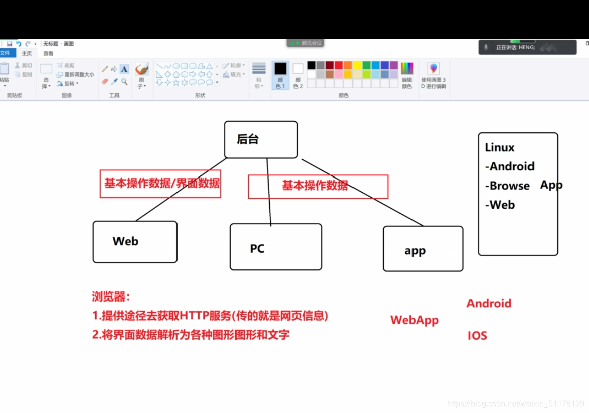Screen dimensions: 589x413
Task: Click the 腾讯会议 meeting status indicator
Action: 306,43
